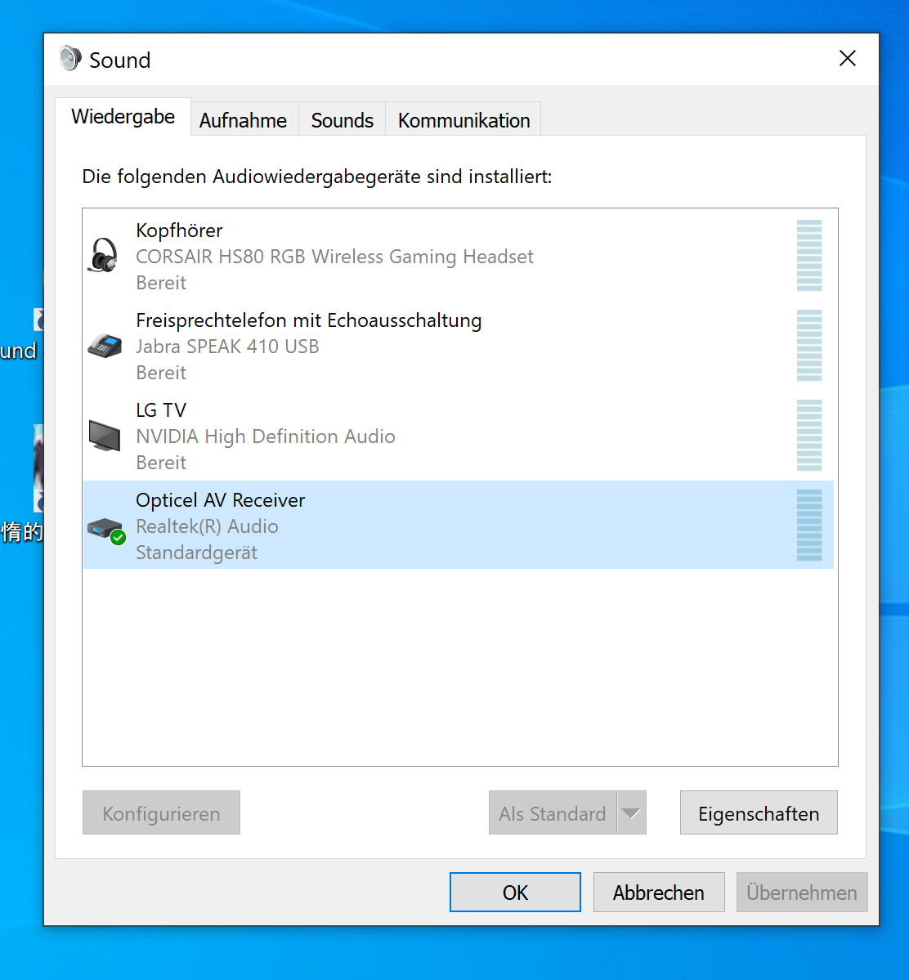This screenshot has width=909, height=980.
Task: Click the Bereit status under LG TV
Action: [161, 463]
